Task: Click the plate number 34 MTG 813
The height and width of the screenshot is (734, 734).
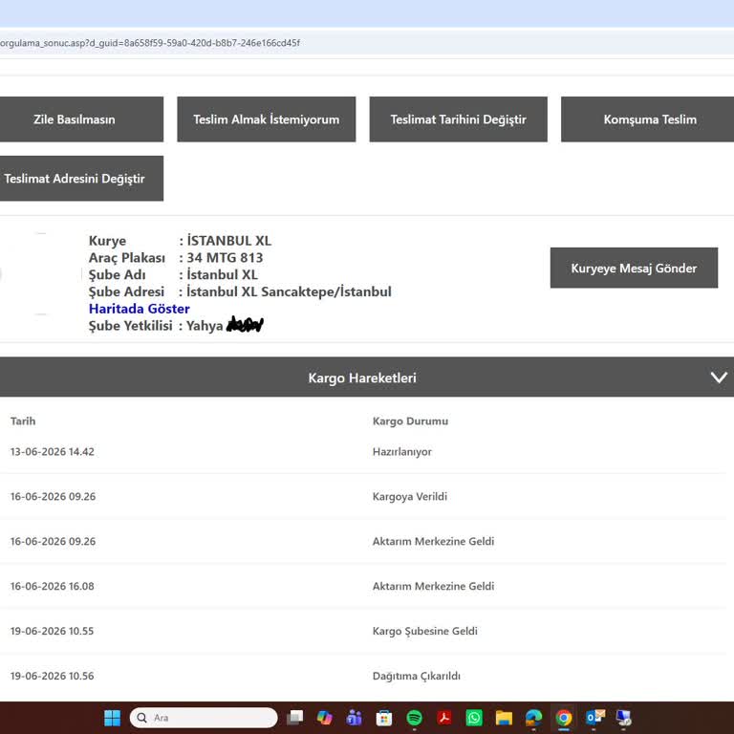Action: (225, 257)
